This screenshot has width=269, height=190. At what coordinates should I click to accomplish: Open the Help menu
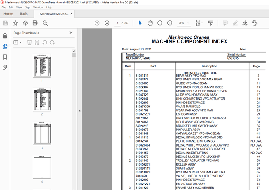point(49,7)
